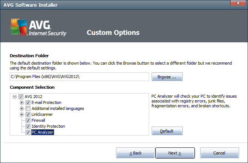
Task: Click the AVG Internet Security logo
Action: (39, 27)
